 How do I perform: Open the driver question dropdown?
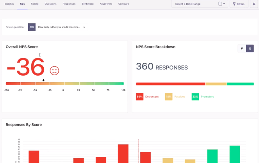(x=58, y=27)
